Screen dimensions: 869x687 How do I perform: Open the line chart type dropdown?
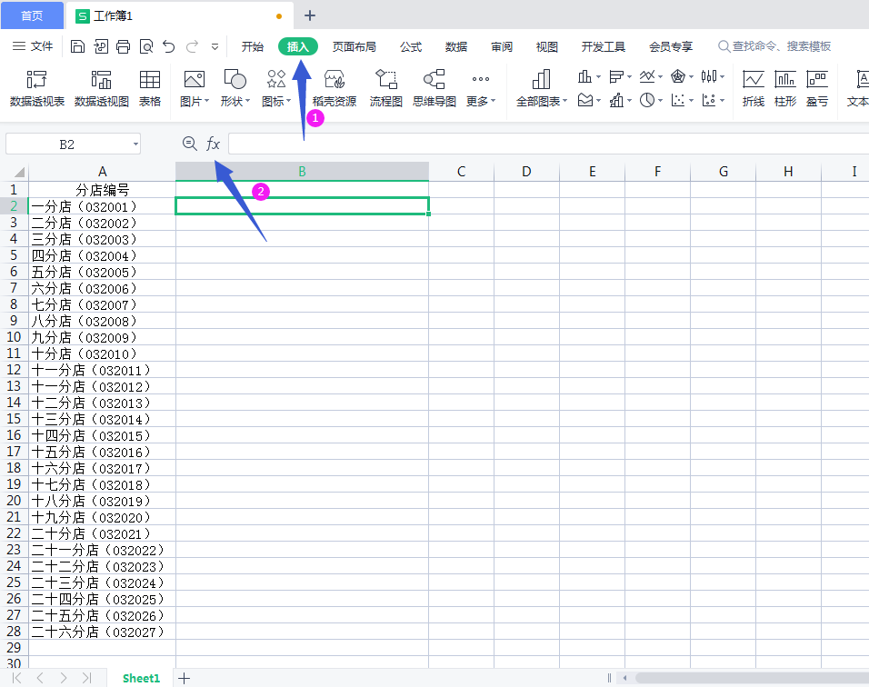pyautogui.click(x=660, y=77)
